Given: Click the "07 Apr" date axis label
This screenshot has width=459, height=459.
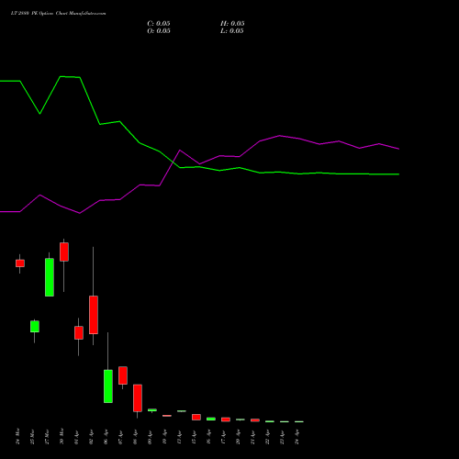Looking at the screenshot, I should (120, 437).
